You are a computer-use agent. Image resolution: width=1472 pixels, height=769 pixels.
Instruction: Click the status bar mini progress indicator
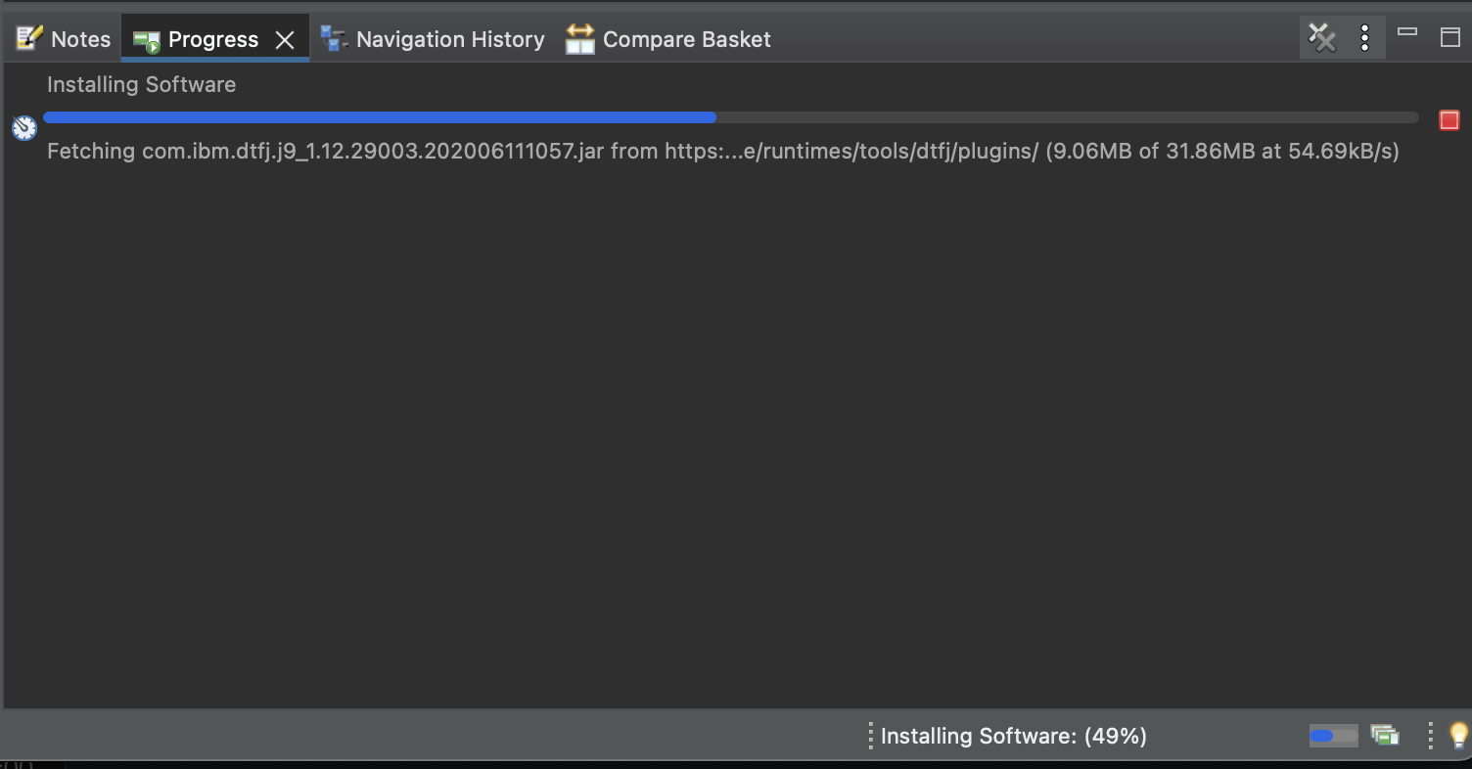[1333, 736]
